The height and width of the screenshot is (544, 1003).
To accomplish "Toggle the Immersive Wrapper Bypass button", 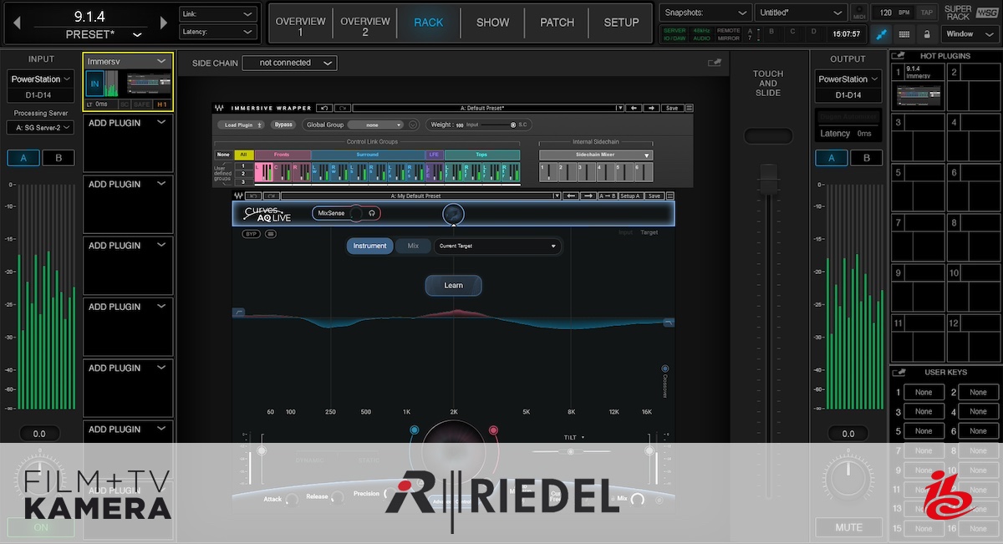I will click(x=284, y=125).
